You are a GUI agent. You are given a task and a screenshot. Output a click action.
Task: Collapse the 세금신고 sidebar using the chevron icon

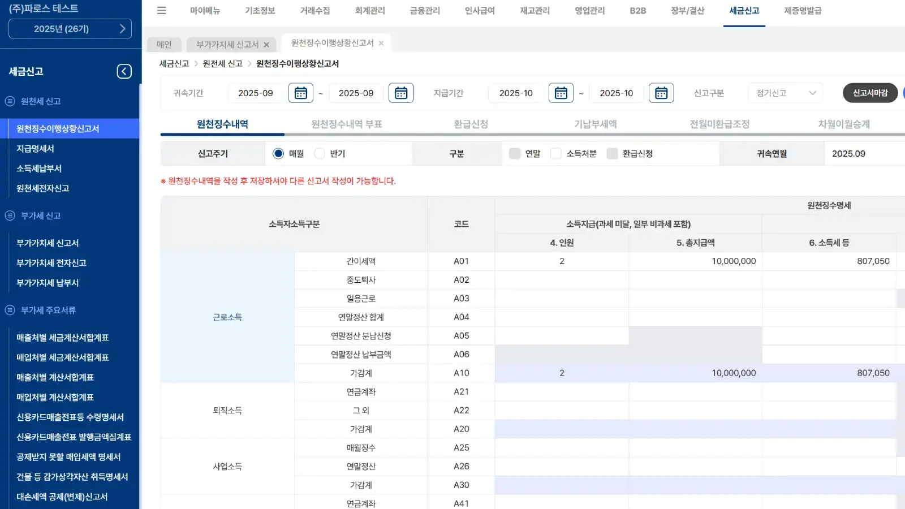(124, 71)
